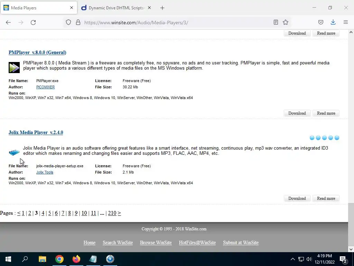Read more about Jolix Media Player
The width and height of the screenshot is (354, 266).
(x=326, y=198)
